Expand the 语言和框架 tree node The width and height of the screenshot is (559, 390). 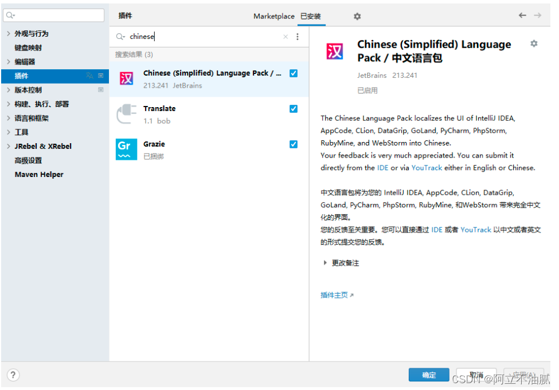(9, 118)
